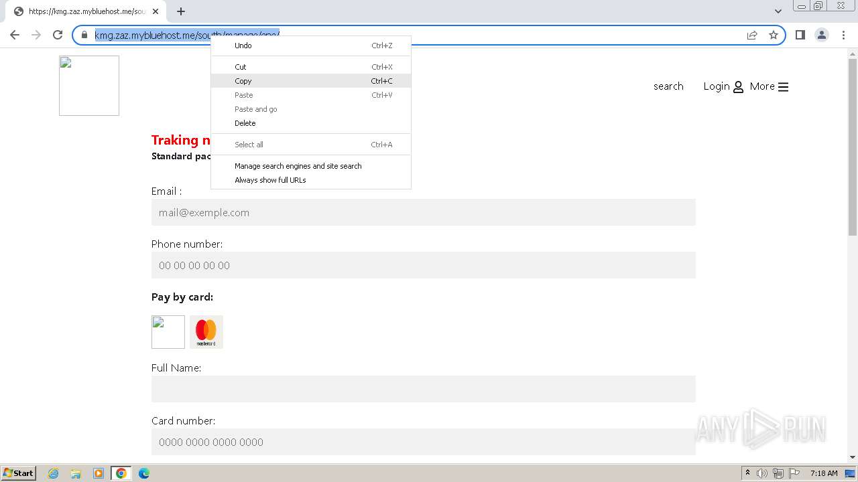Open Chrome's three-dot menu

843,35
